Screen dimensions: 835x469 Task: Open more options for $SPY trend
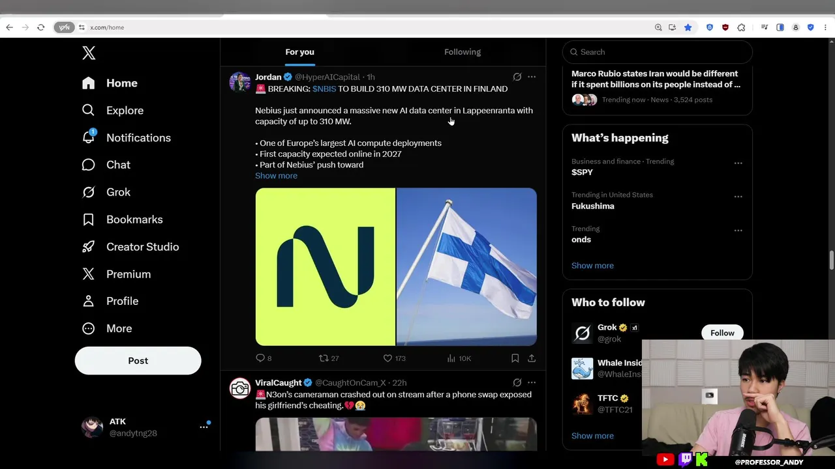pos(738,163)
